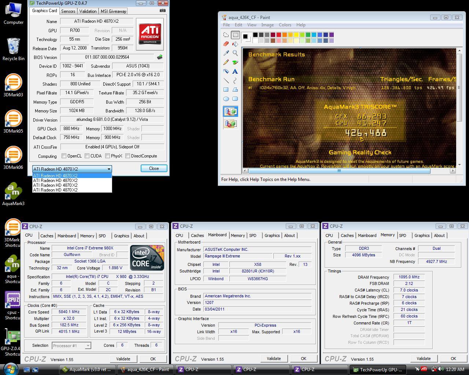The width and height of the screenshot is (469, 375).
Task: Pick the Color Picker eyedropper tool
Action: tap(226, 53)
